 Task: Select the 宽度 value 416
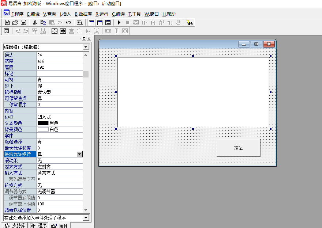tap(60, 61)
